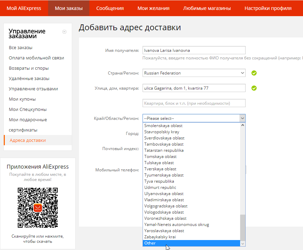The width and height of the screenshot is (303, 250).
Task: Open the Страна/Регион dropdown
Action: pos(194,73)
